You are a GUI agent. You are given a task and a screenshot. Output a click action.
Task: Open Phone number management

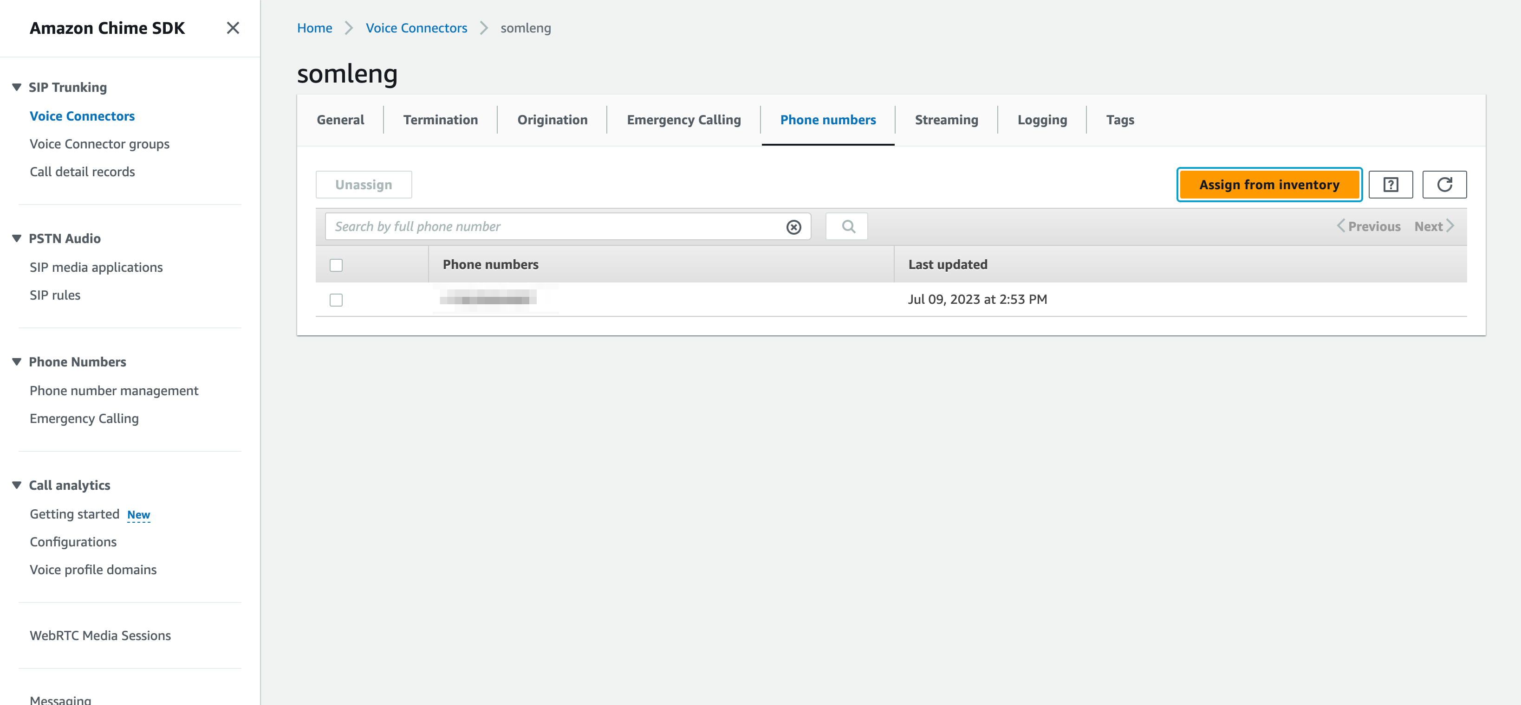pyautogui.click(x=114, y=391)
